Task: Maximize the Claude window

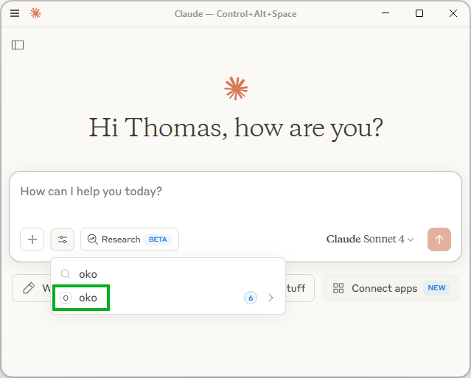Action: (419, 13)
